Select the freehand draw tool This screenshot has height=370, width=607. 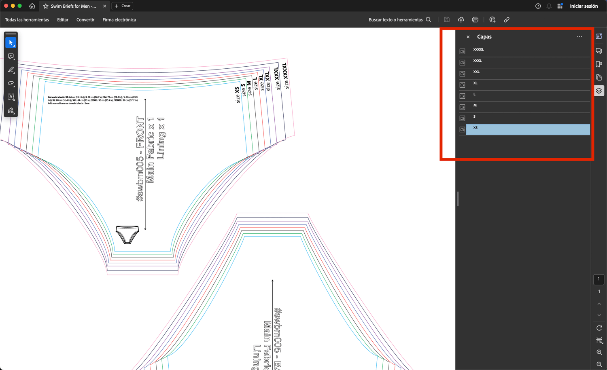(x=11, y=83)
